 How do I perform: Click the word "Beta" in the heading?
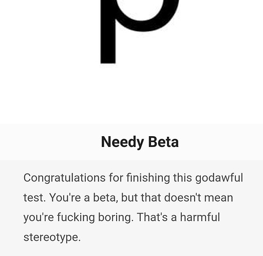(163, 142)
